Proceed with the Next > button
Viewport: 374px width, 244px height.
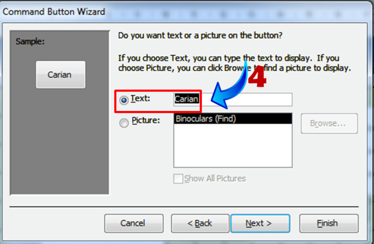coord(260,223)
